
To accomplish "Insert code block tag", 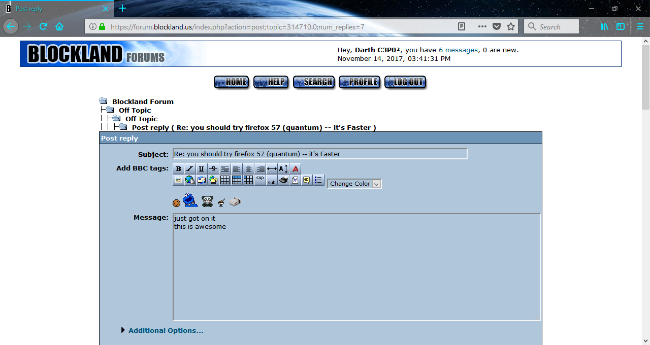I will coord(295,180).
